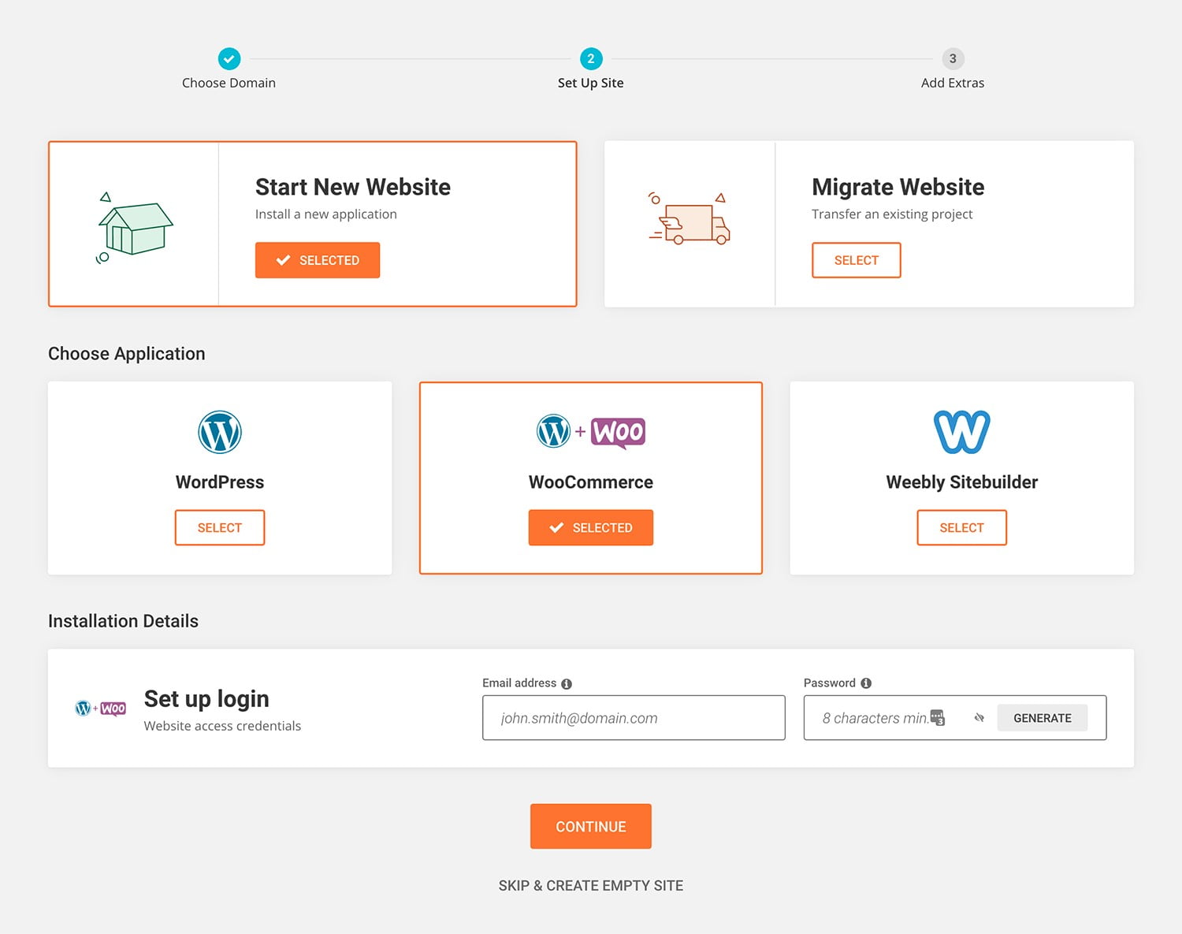Toggle password visibility with the eye icon
Image resolution: width=1182 pixels, height=934 pixels.
tap(979, 717)
